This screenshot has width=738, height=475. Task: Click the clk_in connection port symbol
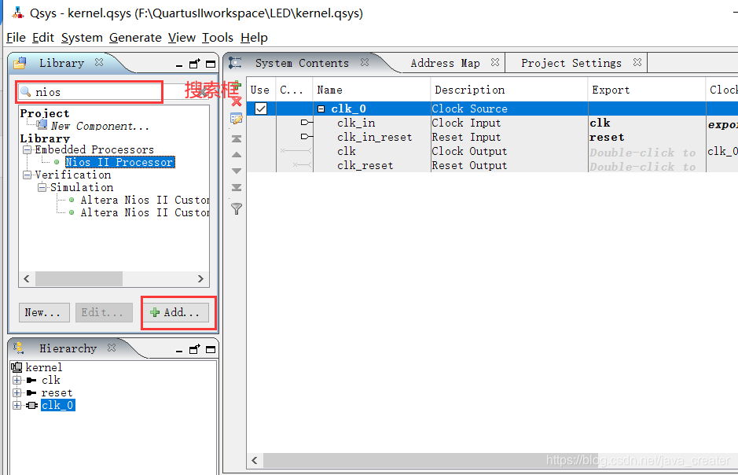[306, 123]
